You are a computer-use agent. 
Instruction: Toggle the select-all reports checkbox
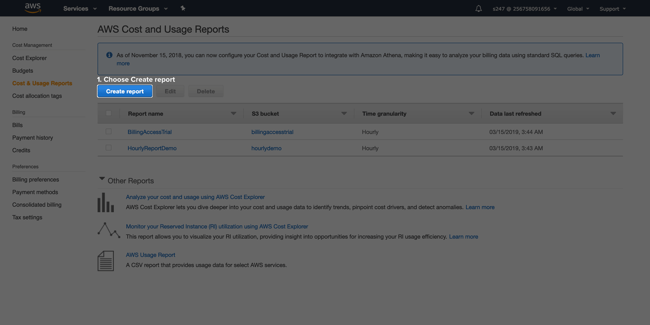click(x=108, y=113)
